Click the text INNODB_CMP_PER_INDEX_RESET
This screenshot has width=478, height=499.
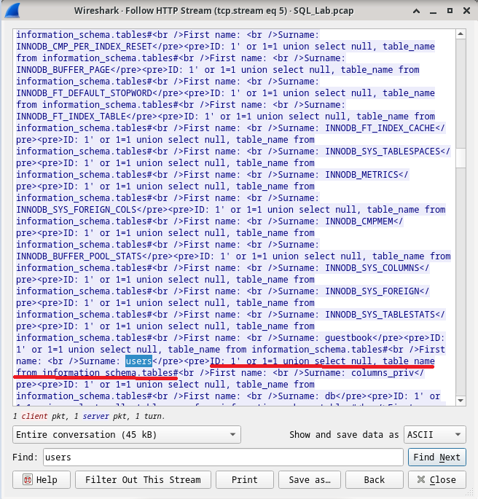pos(84,47)
